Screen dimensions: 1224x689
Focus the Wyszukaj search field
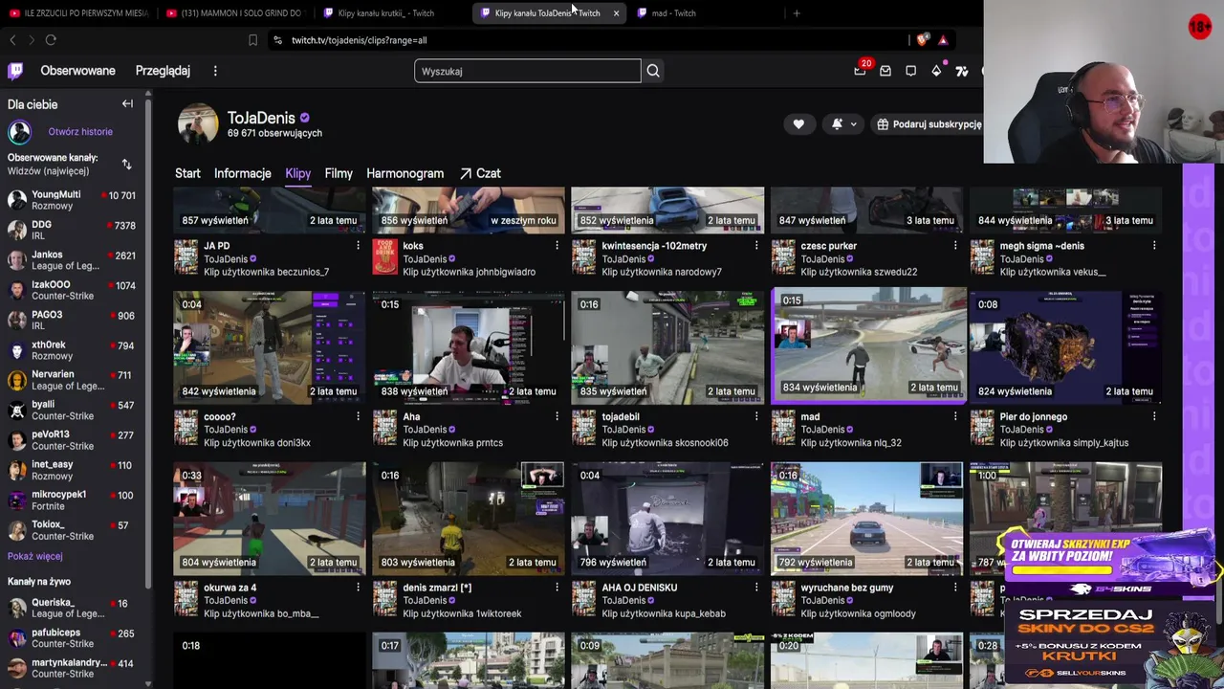528,71
